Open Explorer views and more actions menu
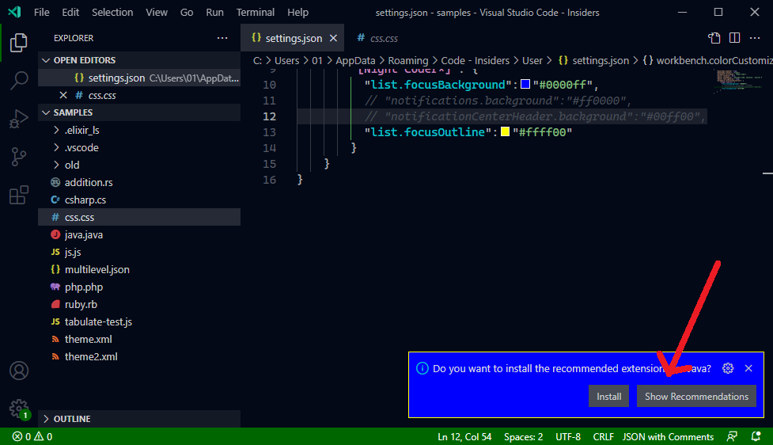 (x=222, y=38)
